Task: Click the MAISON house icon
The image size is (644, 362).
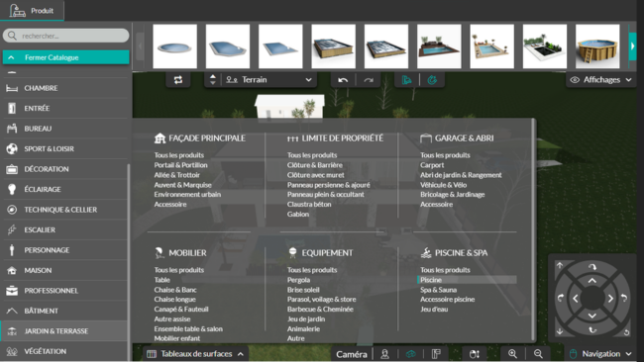Action: (12, 270)
